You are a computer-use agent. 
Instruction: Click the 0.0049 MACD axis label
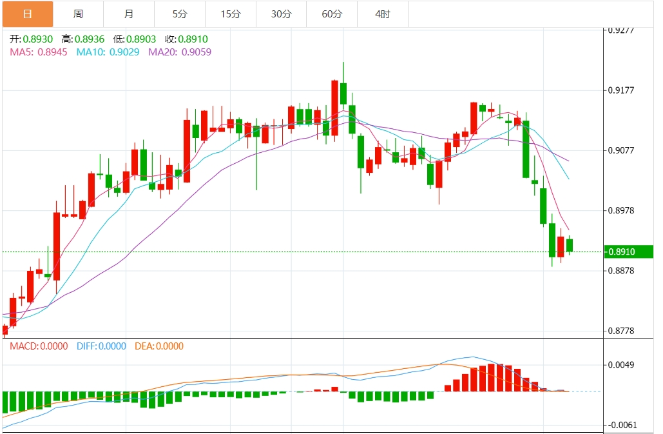tap(620, 364)
